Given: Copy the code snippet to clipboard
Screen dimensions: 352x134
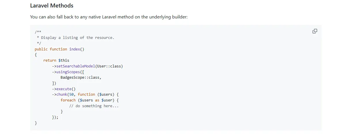Looking at the screenshot, I should click(315, 31).
